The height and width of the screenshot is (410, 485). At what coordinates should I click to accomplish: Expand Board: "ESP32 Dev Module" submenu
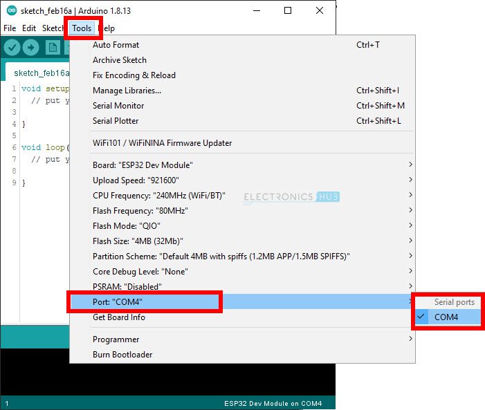tap(242, 165)
